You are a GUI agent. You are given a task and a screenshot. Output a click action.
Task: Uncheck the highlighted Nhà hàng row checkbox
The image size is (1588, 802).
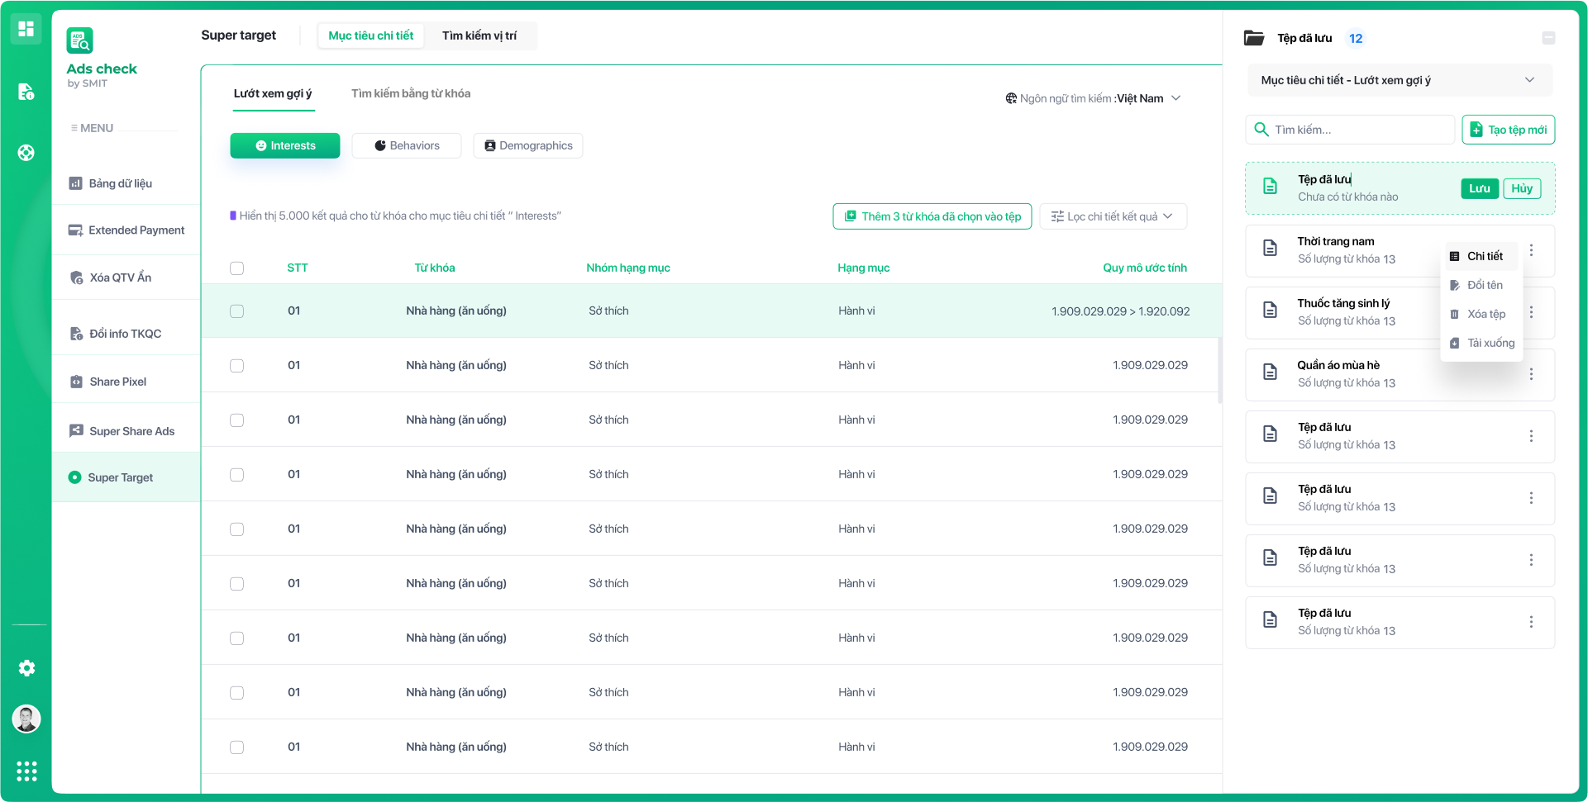pos(237,311)
